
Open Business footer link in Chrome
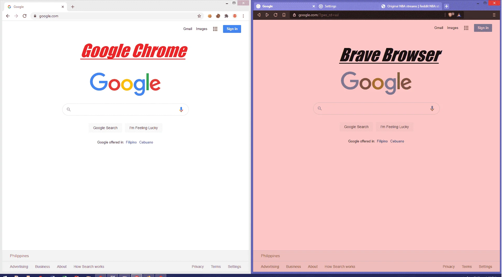[42, 267]
